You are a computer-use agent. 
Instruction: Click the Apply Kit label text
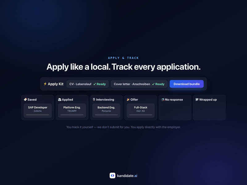(56, 84)
